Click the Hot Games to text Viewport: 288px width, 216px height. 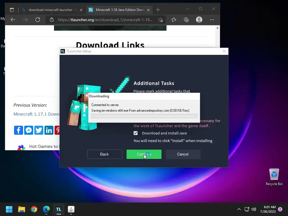pos(44,146)
